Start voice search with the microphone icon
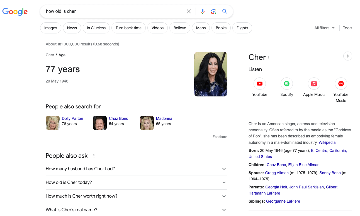The width and height of the screenshot is (360, 216). tap(203, 11)
